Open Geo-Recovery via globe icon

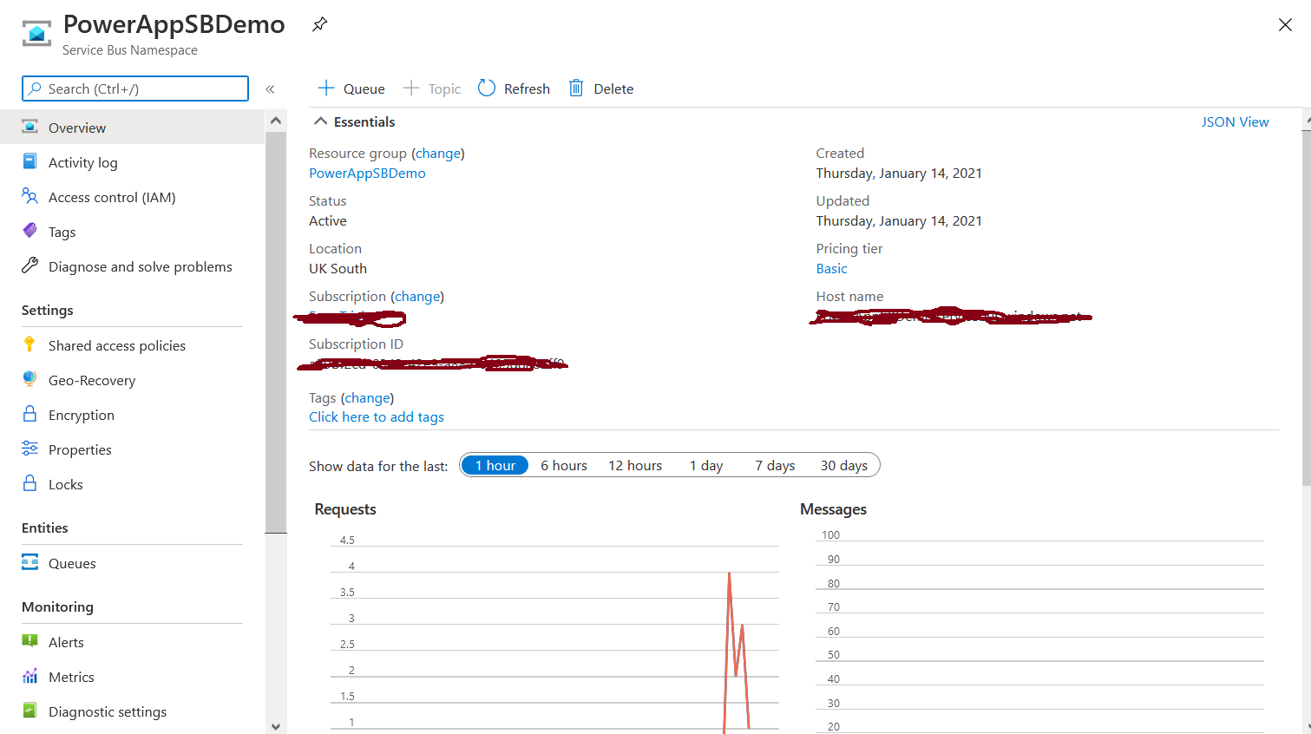coord(31,380)
